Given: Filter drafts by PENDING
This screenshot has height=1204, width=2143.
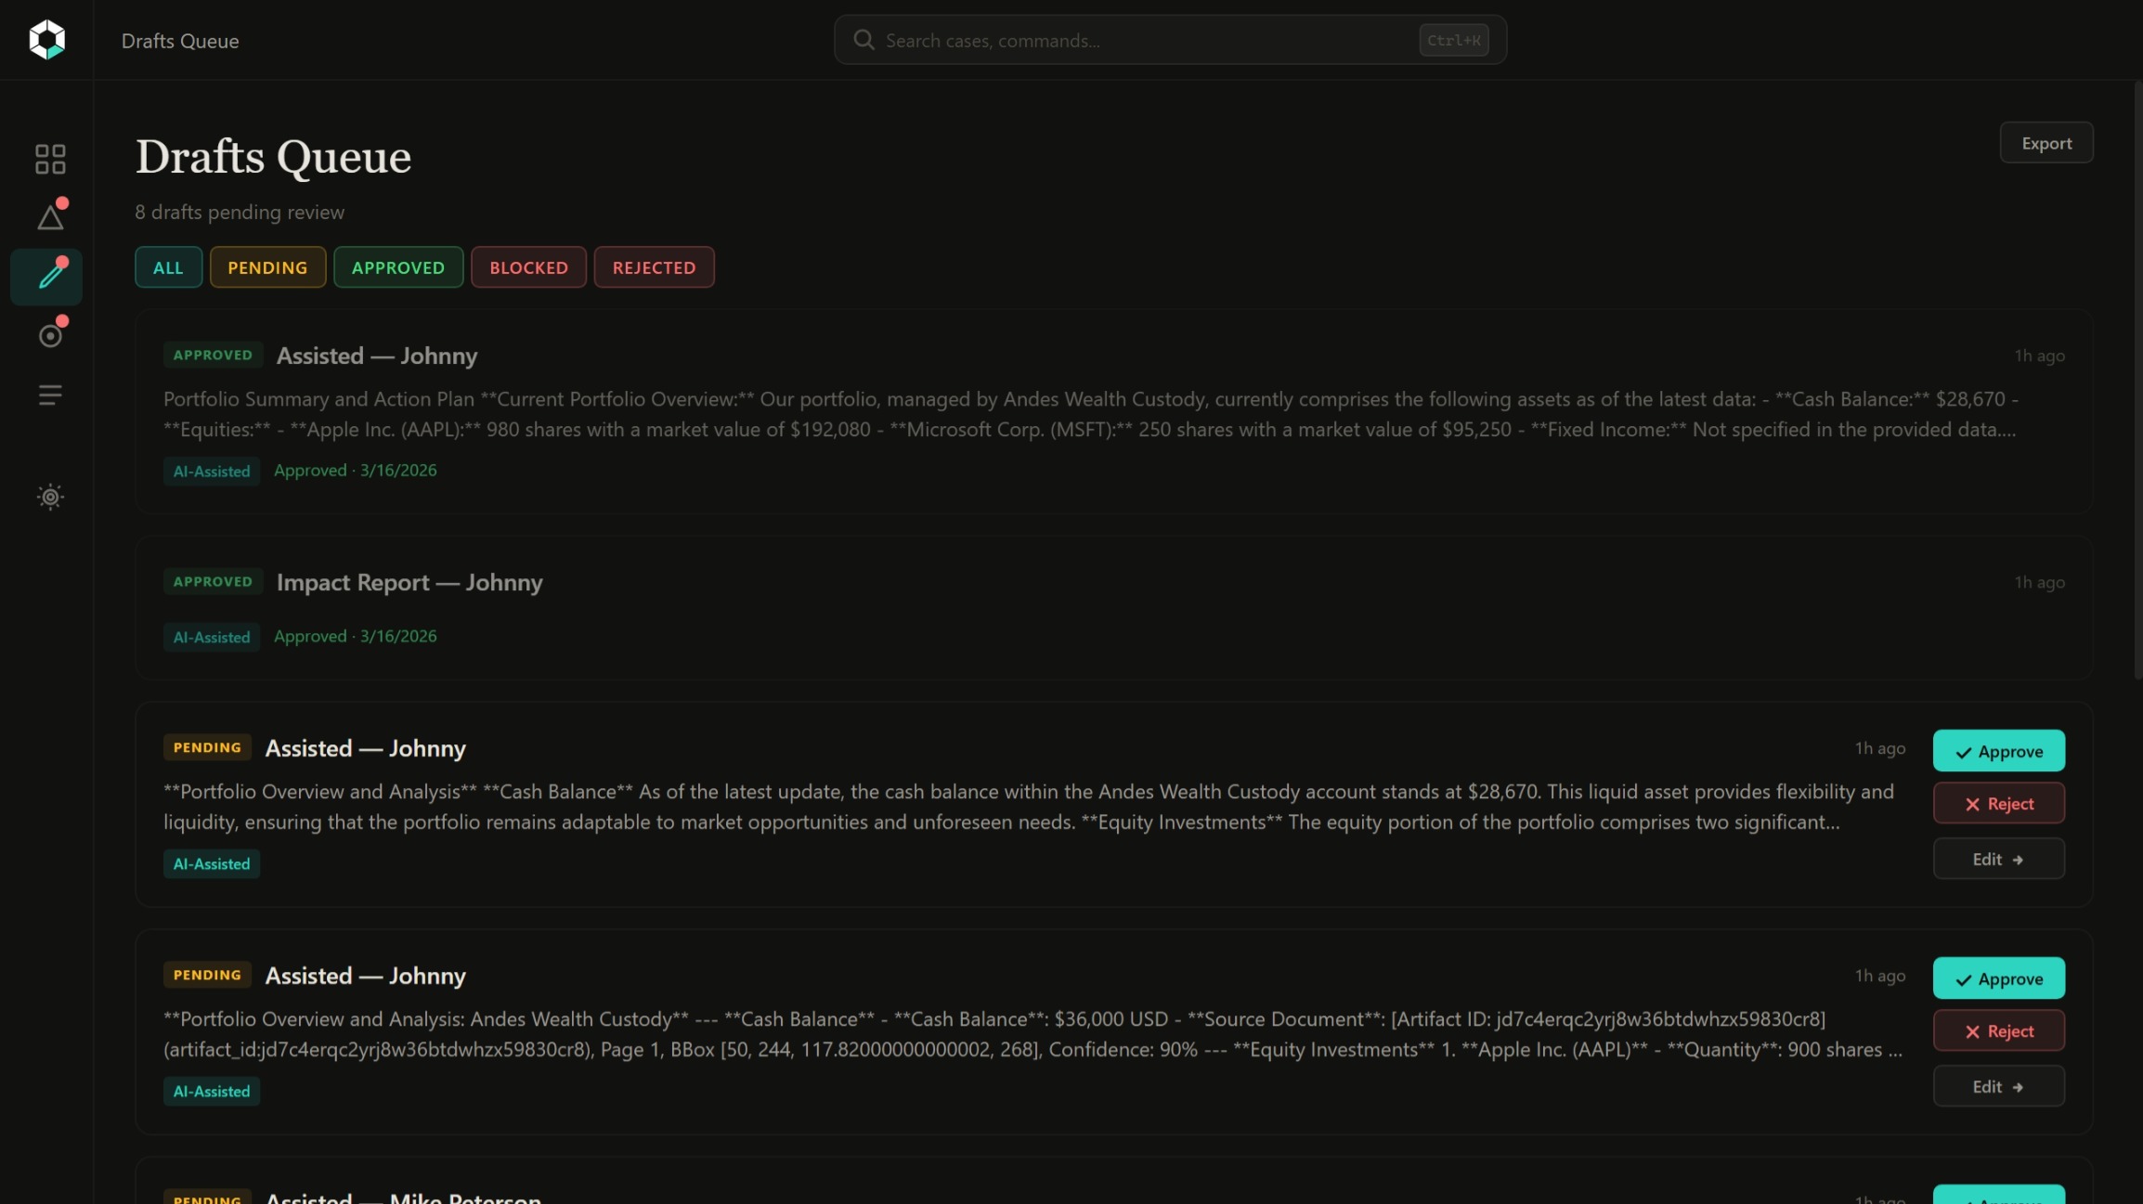Looking at the screenshot, I should coord(267,267).
